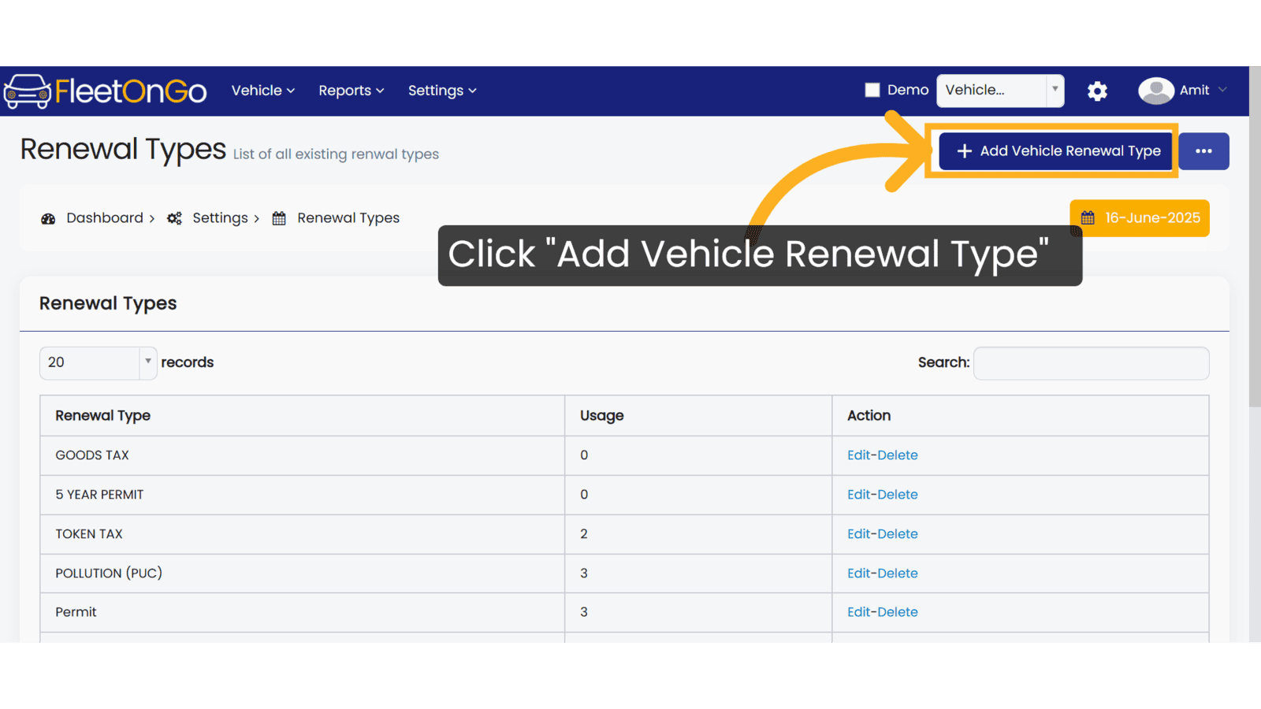Sort by Usage column header
Viewport: 1261px width, 709px height.
pyautogui.click(x=698, y=416)
